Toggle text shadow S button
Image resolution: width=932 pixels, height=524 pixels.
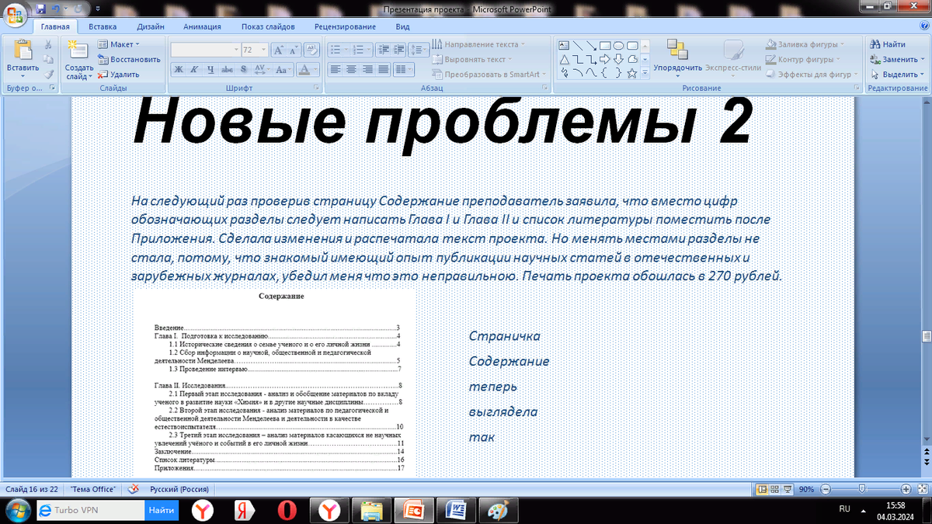point(244,69)
